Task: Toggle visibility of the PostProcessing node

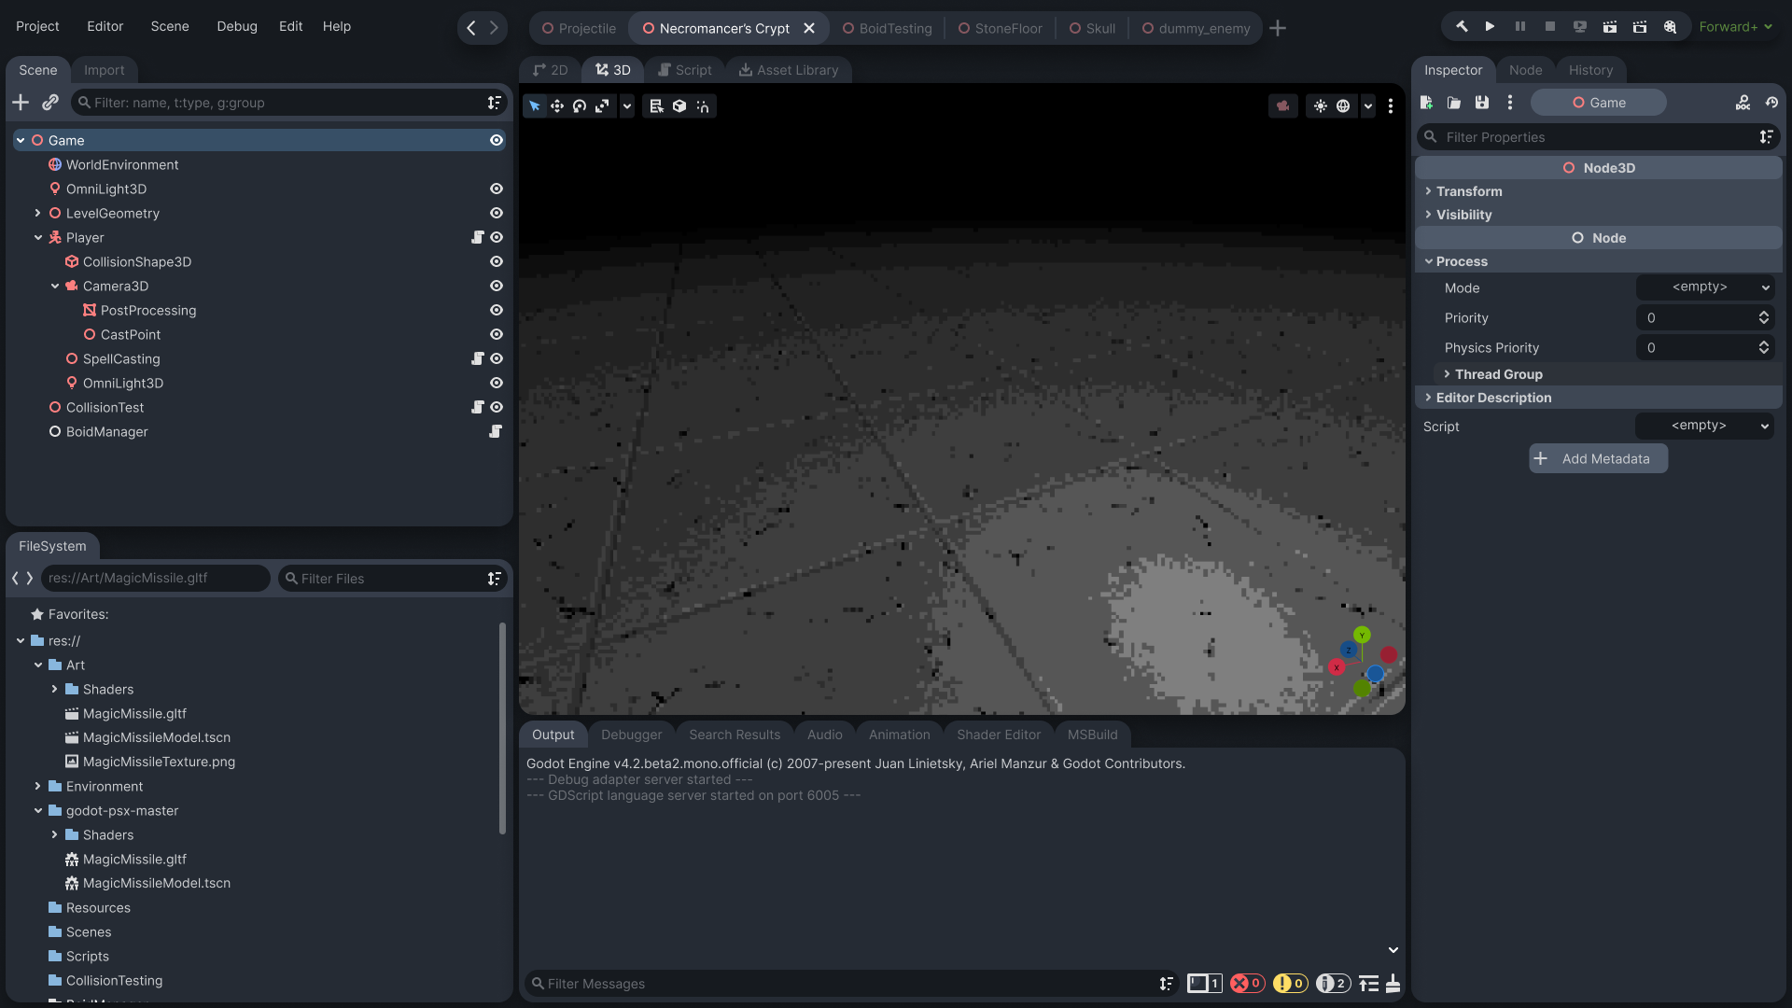Action: 497,310
